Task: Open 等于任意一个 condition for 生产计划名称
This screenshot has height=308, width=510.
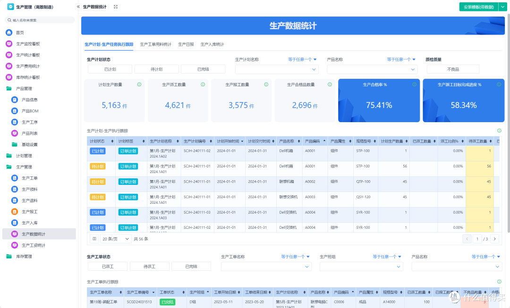Action: pos(302,59)
